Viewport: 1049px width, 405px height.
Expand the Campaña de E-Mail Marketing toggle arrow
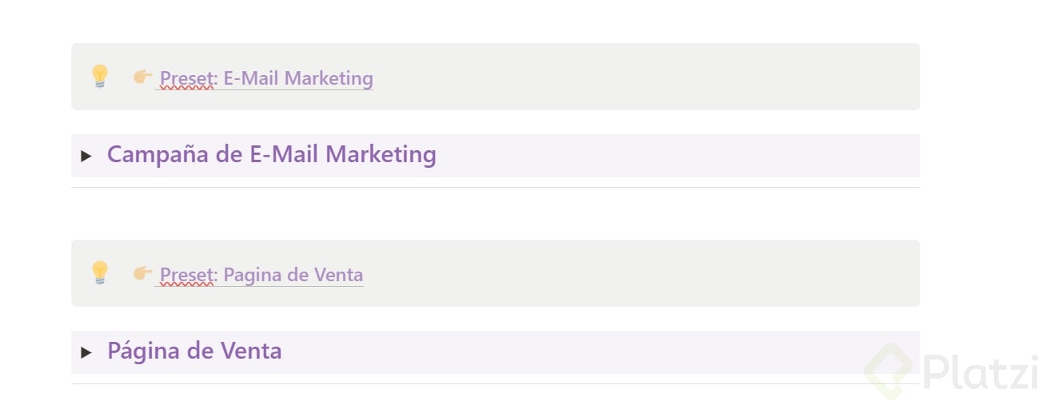coord(86,156)
